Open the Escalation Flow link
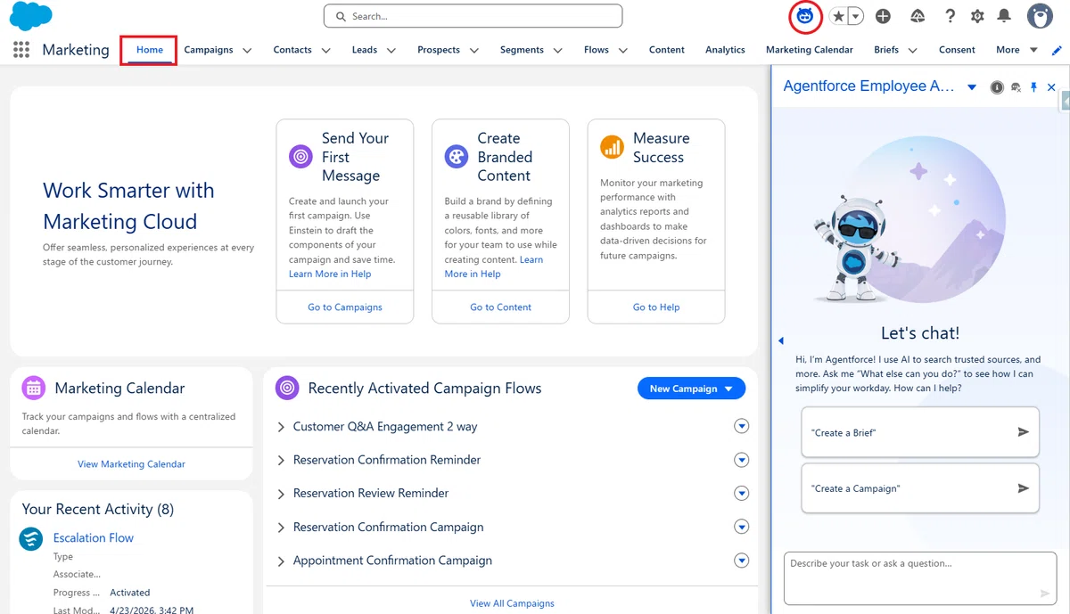 (x=93, y=538)
